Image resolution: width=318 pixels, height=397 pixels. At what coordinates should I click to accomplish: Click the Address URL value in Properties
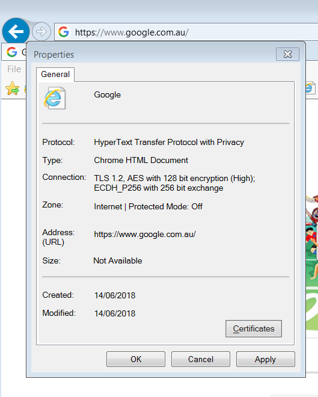pos(145,235)
